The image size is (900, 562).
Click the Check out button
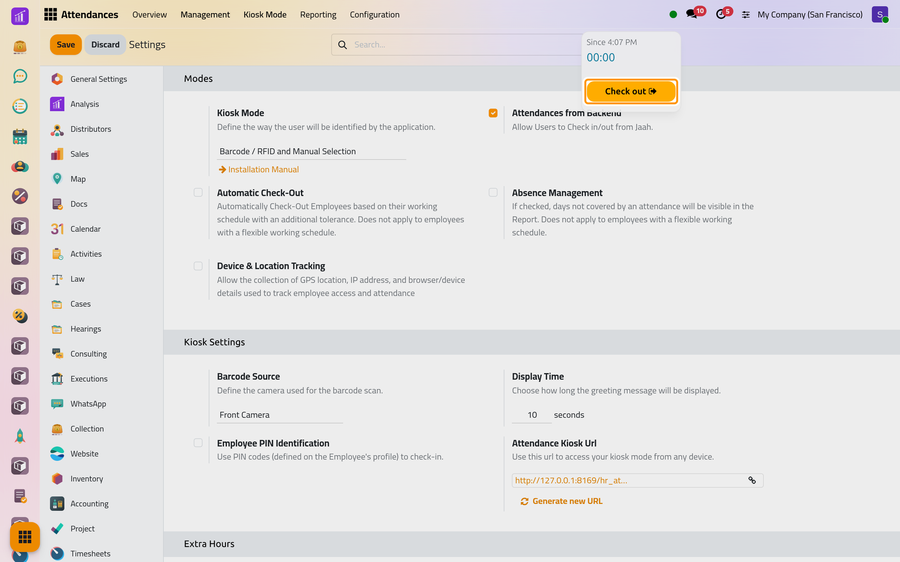point(631,91)
